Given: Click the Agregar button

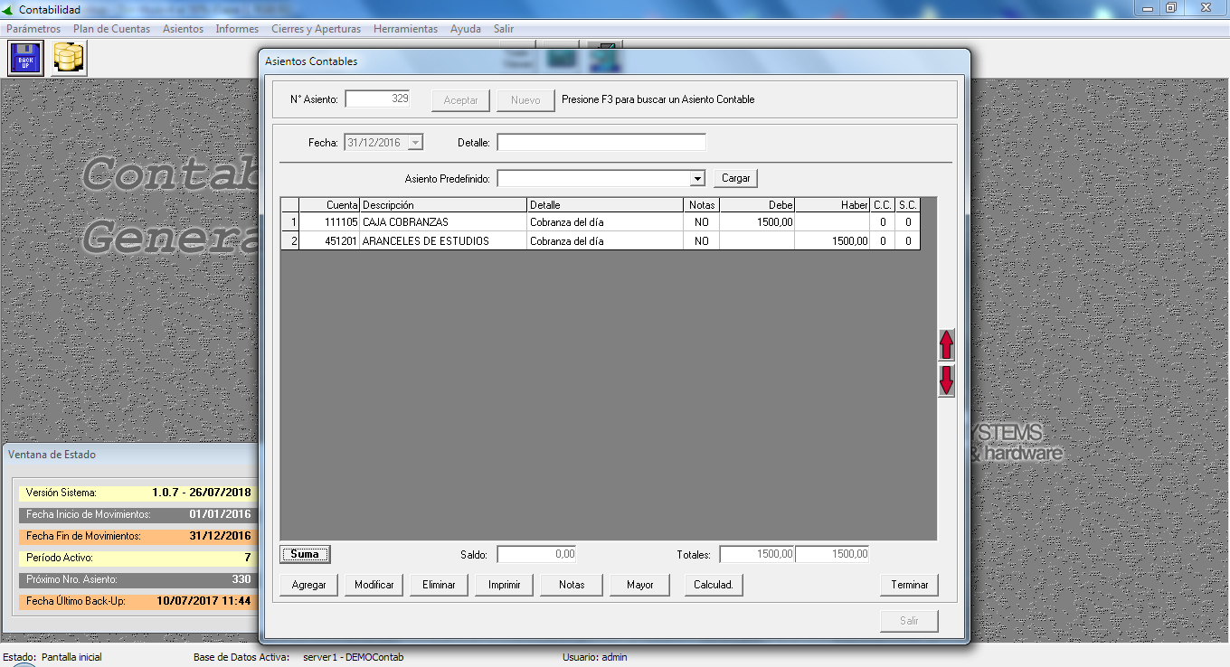Looking at the screenshot, I should [x=308, y=585].
